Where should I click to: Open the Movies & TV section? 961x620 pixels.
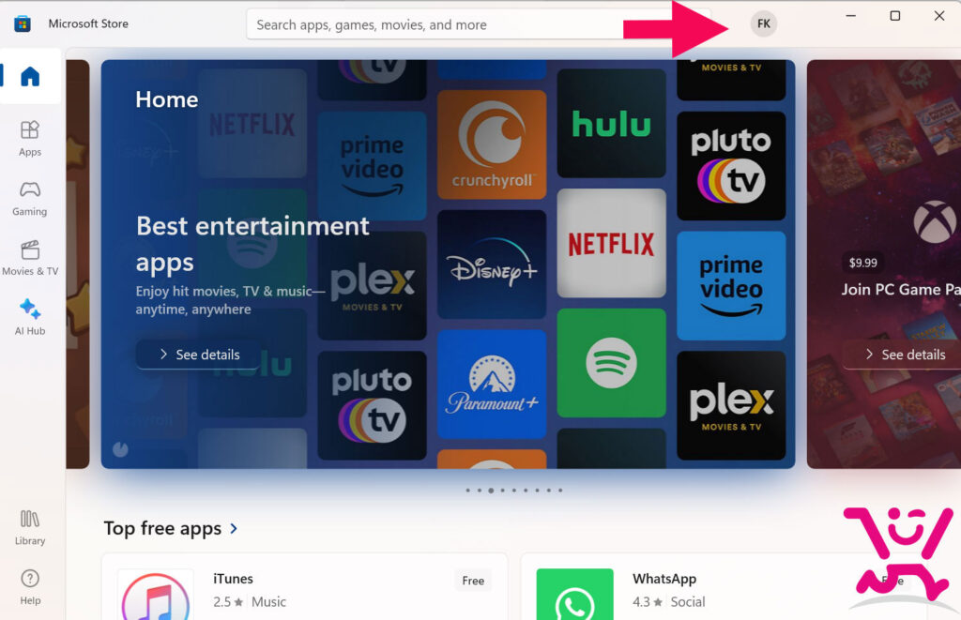(30, 258)
